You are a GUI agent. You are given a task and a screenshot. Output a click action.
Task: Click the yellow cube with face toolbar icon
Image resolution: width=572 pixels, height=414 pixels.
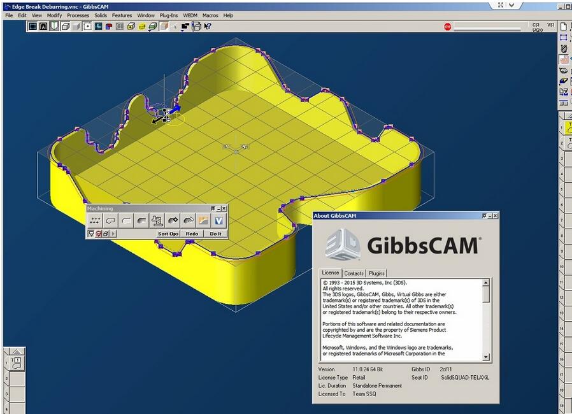coord(131,26)
